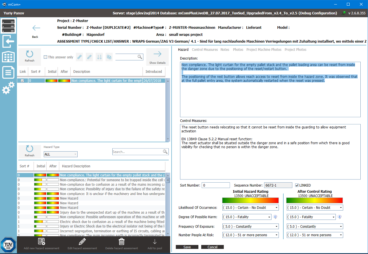This screenshot has height=254, width=368.
Task: Click the sidebar import arrow icon
Action: point(8,41)
